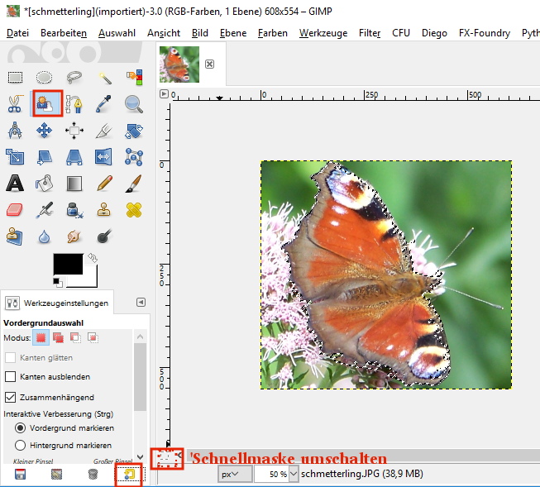Uncheck the Zusammenhängend checkbox

11,397
